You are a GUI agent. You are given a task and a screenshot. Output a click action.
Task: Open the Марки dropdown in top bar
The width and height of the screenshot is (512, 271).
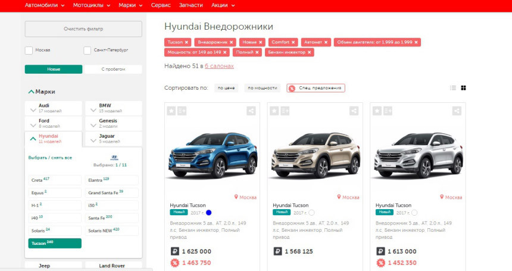coord(130,5)
